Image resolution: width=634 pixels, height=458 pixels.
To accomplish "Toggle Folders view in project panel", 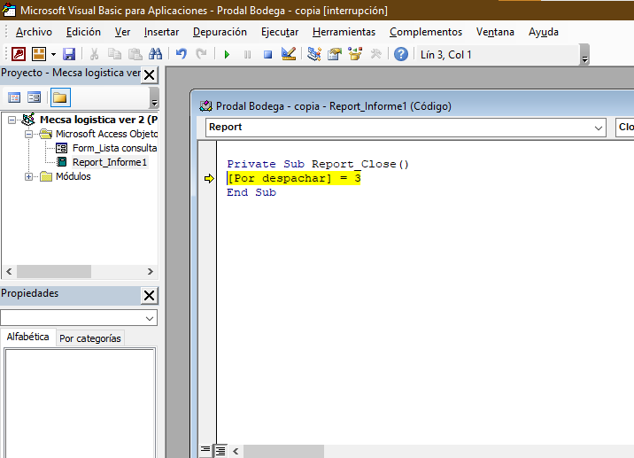I will 60,97.
